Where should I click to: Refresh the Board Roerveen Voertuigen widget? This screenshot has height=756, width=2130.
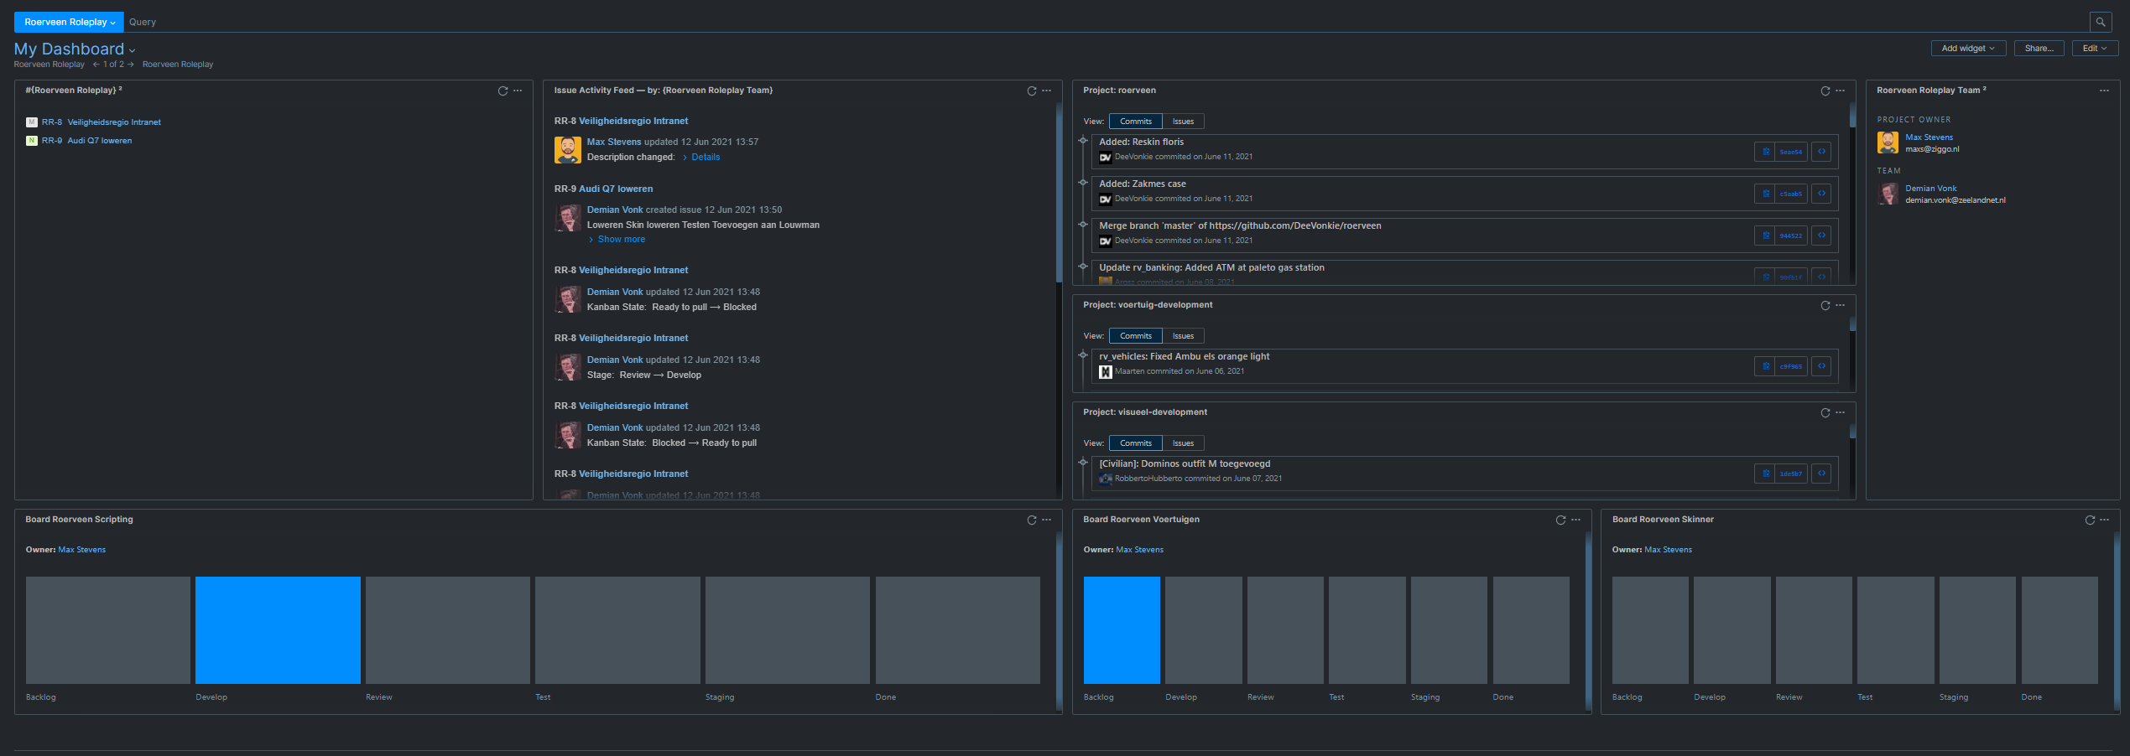pos(1560,520)
